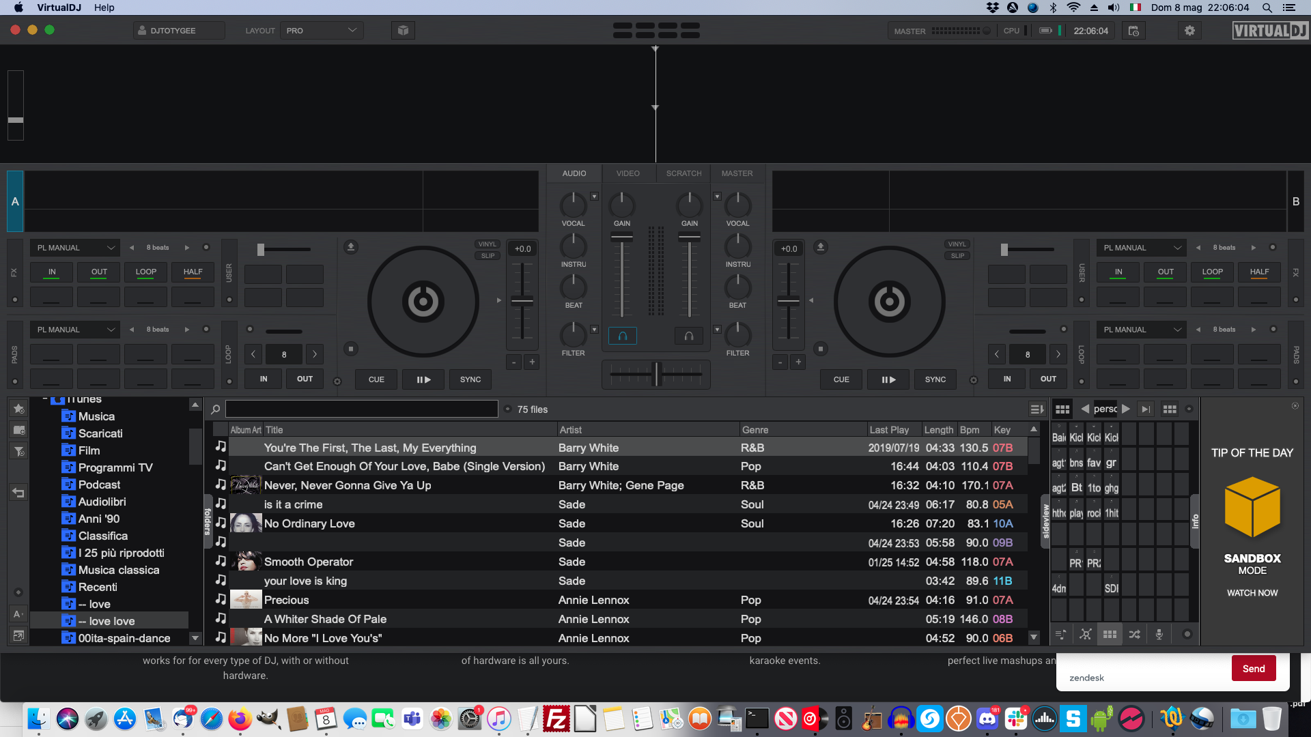The height and width of the screenshot is (737, 1311).
Task: Toggle the HALF loop pad on deck A
Action: tap(193, 272)
